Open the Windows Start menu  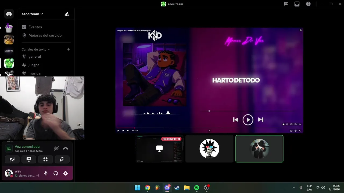[137, 188]
